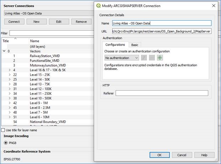Viewport: 221px width, 164px height.
Task: Select the FunctionalSite_VMD layer
Action: click(44, 61)
